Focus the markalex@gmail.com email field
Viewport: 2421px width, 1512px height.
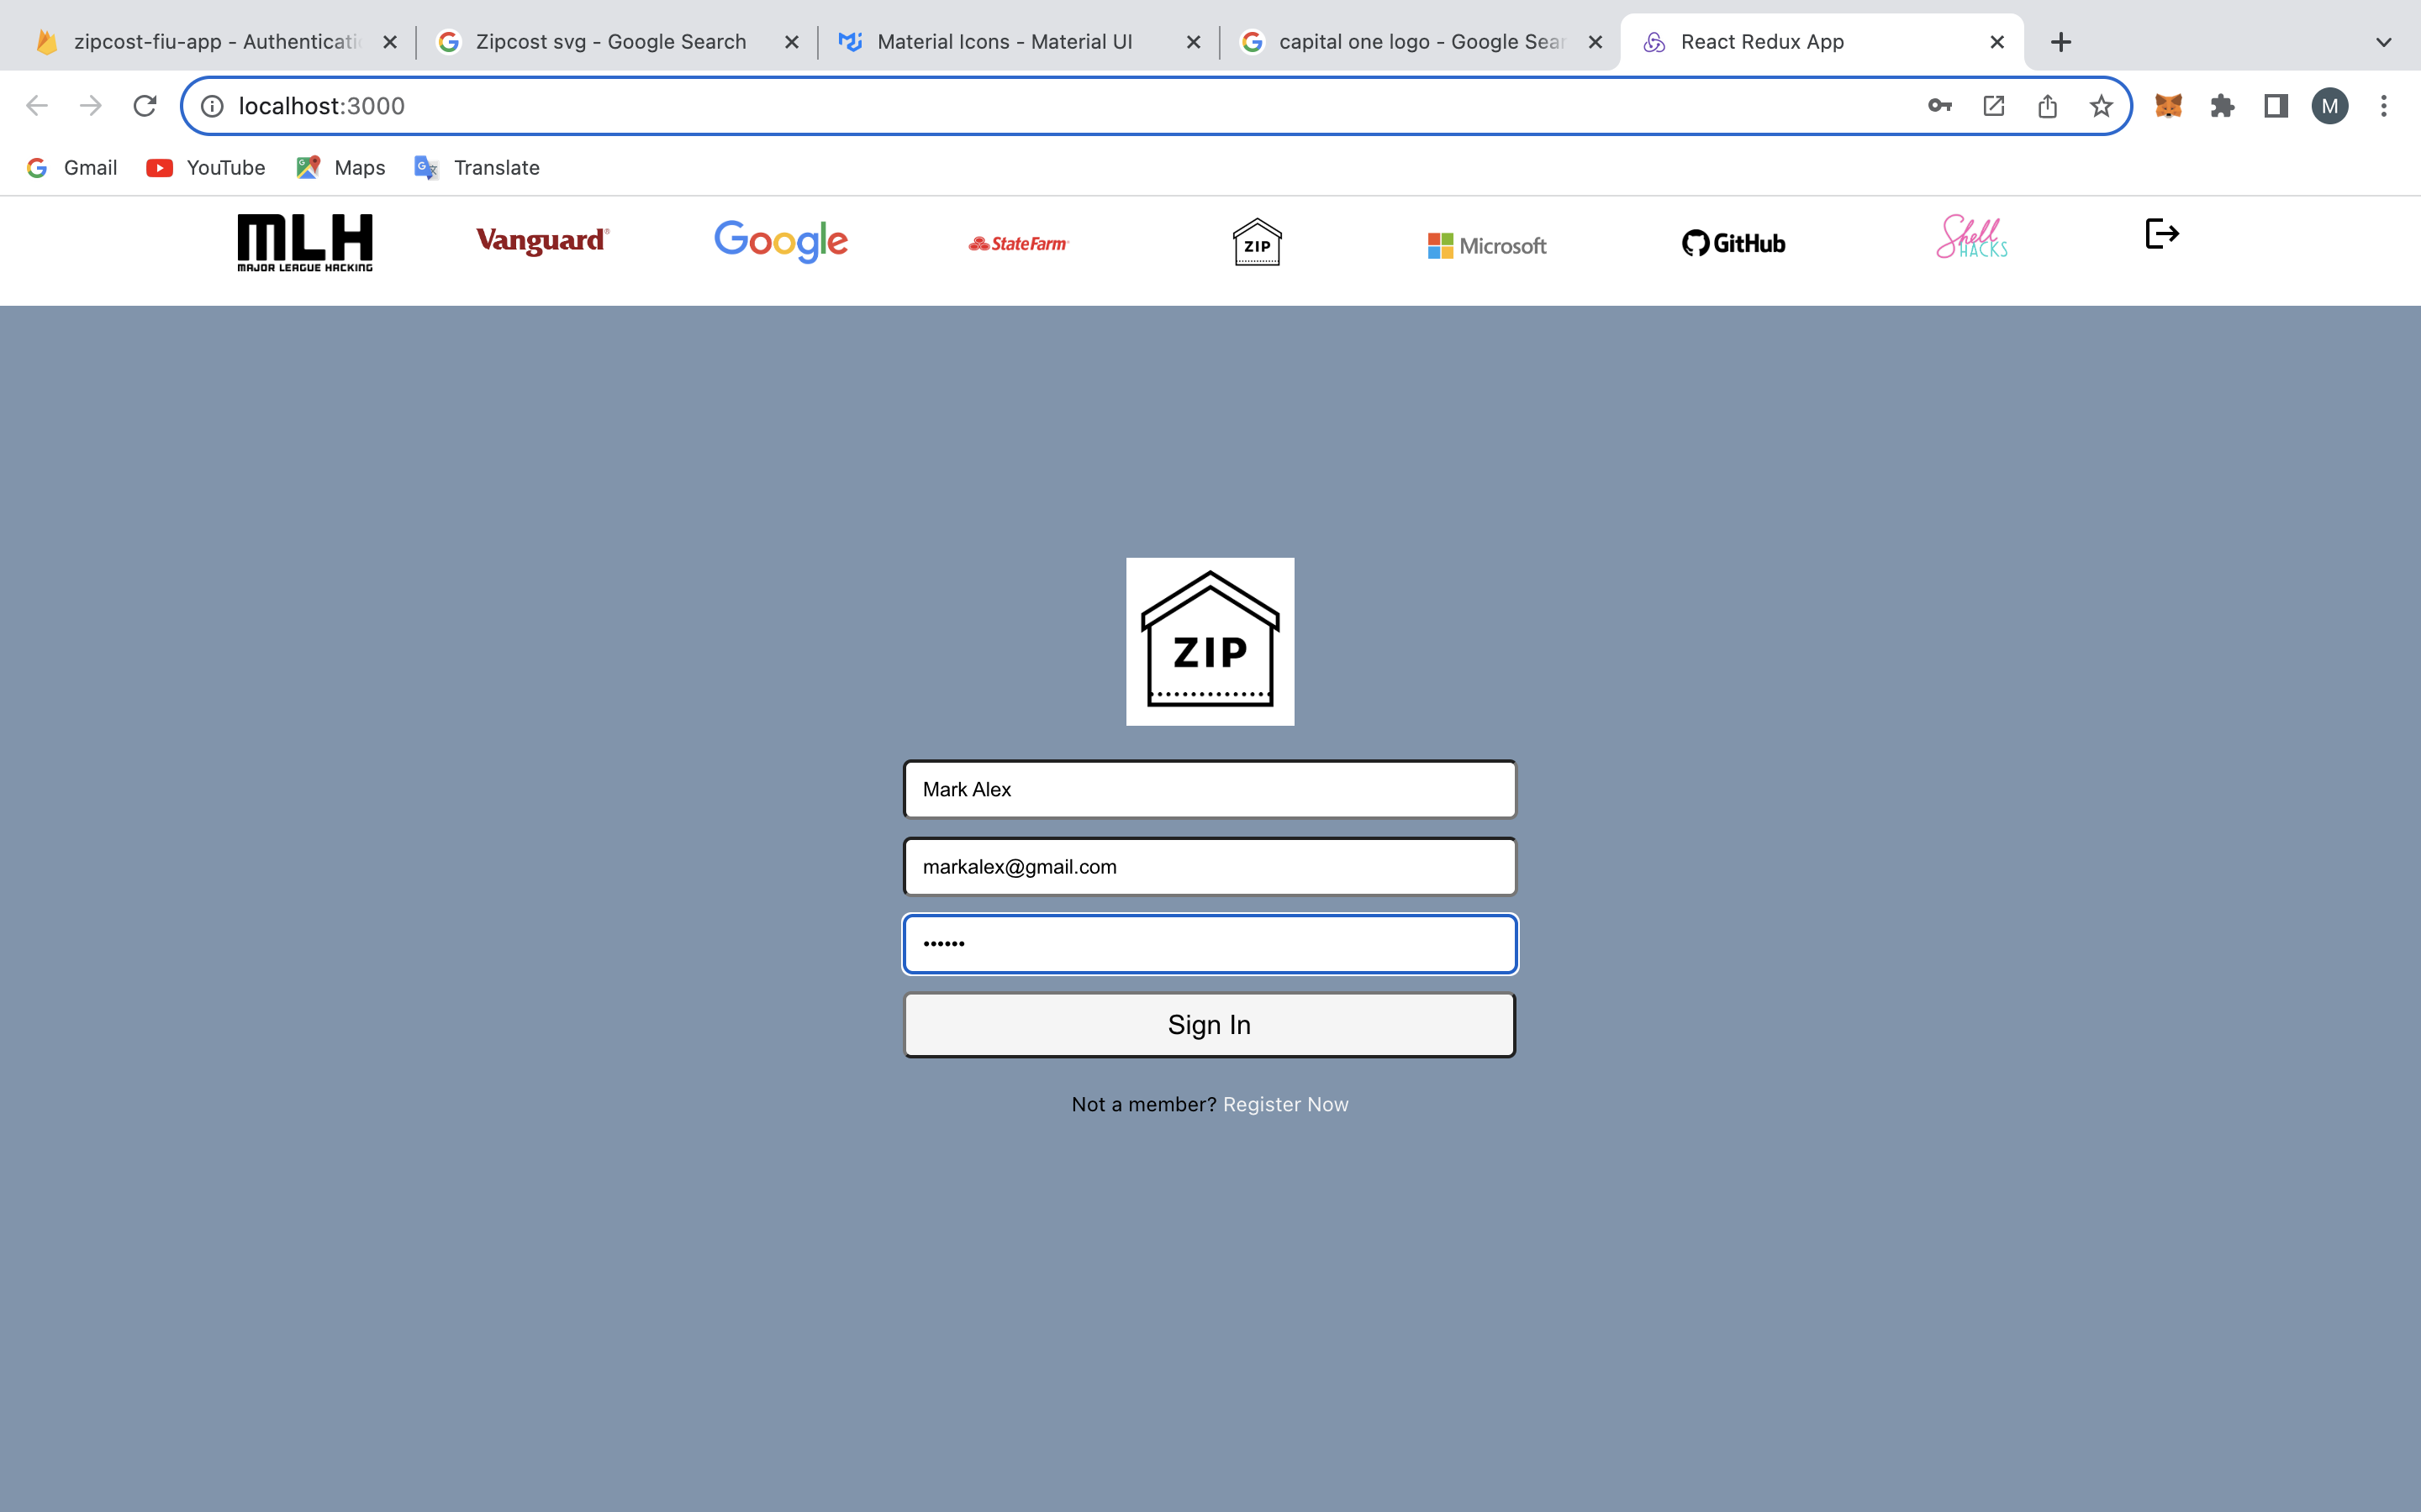tap(1209, 867)
